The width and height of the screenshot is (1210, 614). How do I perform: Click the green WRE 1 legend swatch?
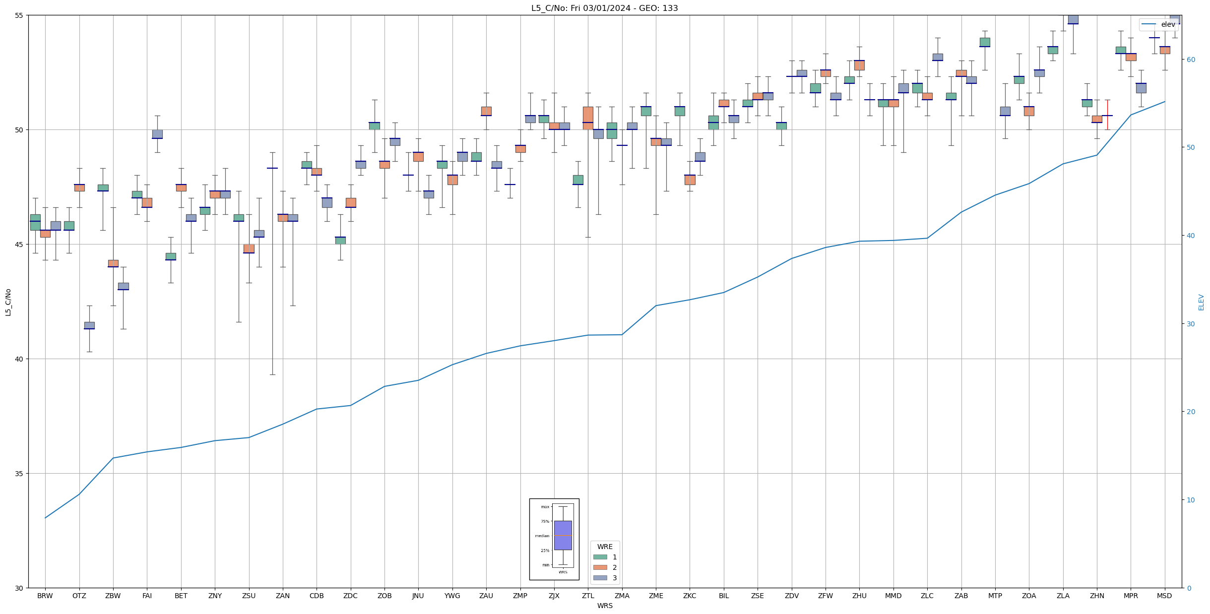[600, 557]
